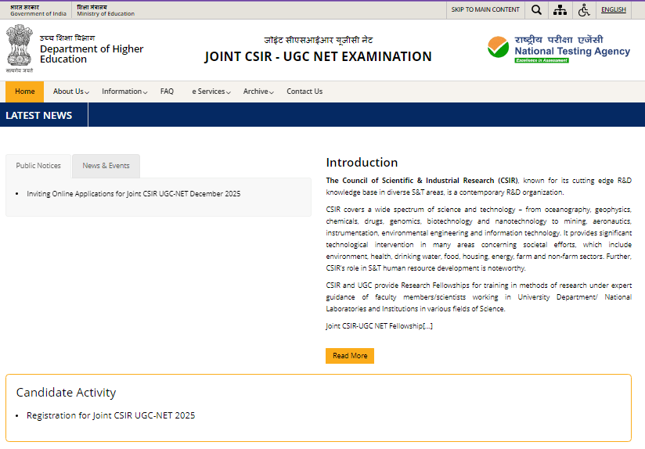Open the FAQ menu item
The height and width of the screenshot is (449, 645).
click(x=167, y=92)
